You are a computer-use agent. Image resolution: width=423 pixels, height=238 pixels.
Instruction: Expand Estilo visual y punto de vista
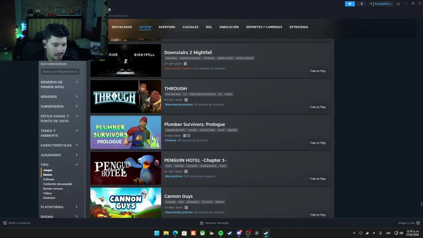[59, 118]
